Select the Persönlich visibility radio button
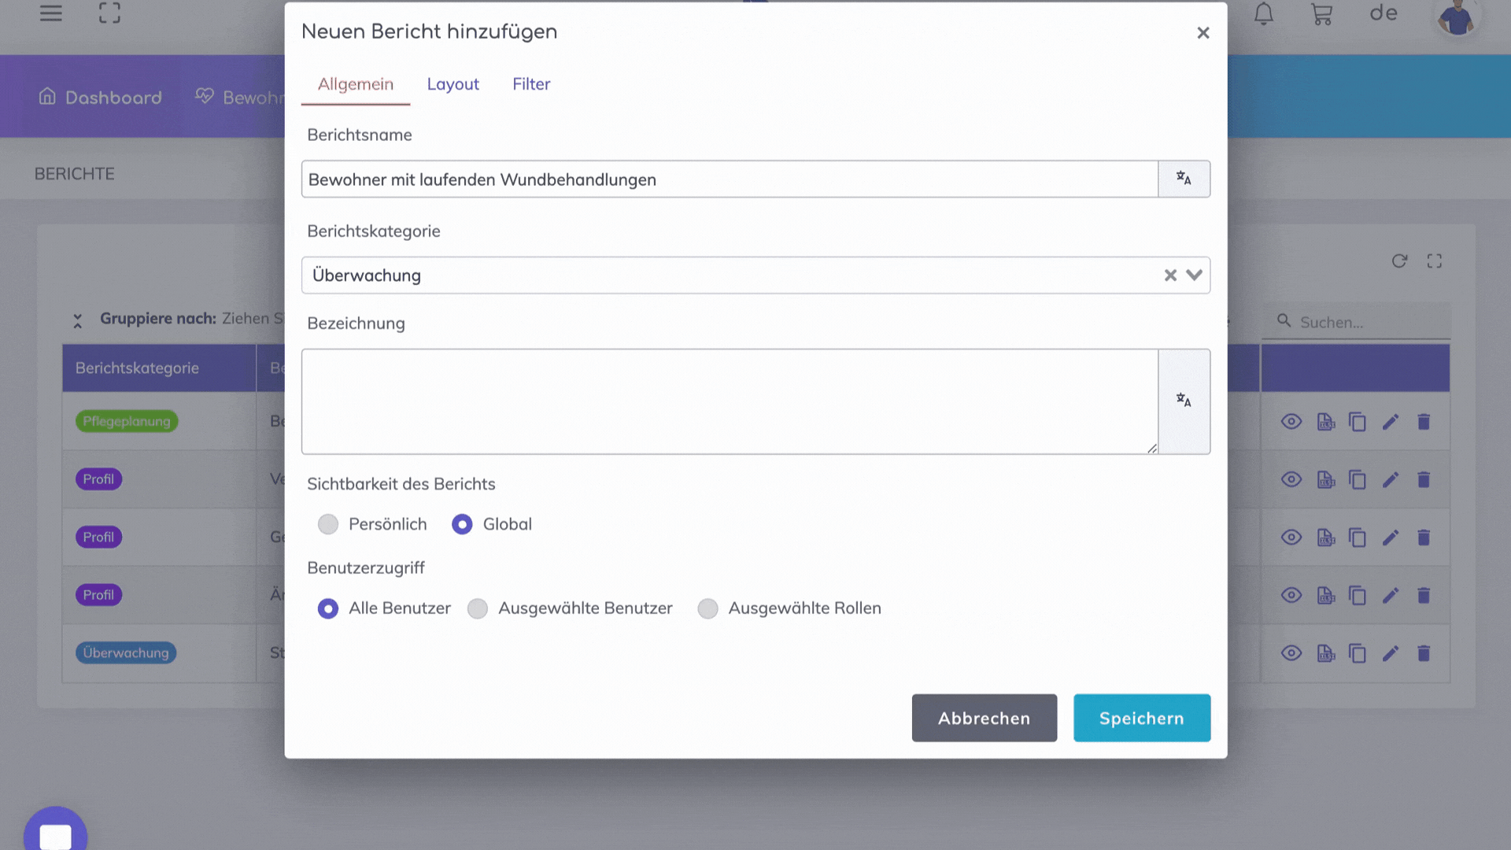The image size is (1511, 850). (328, 524)
